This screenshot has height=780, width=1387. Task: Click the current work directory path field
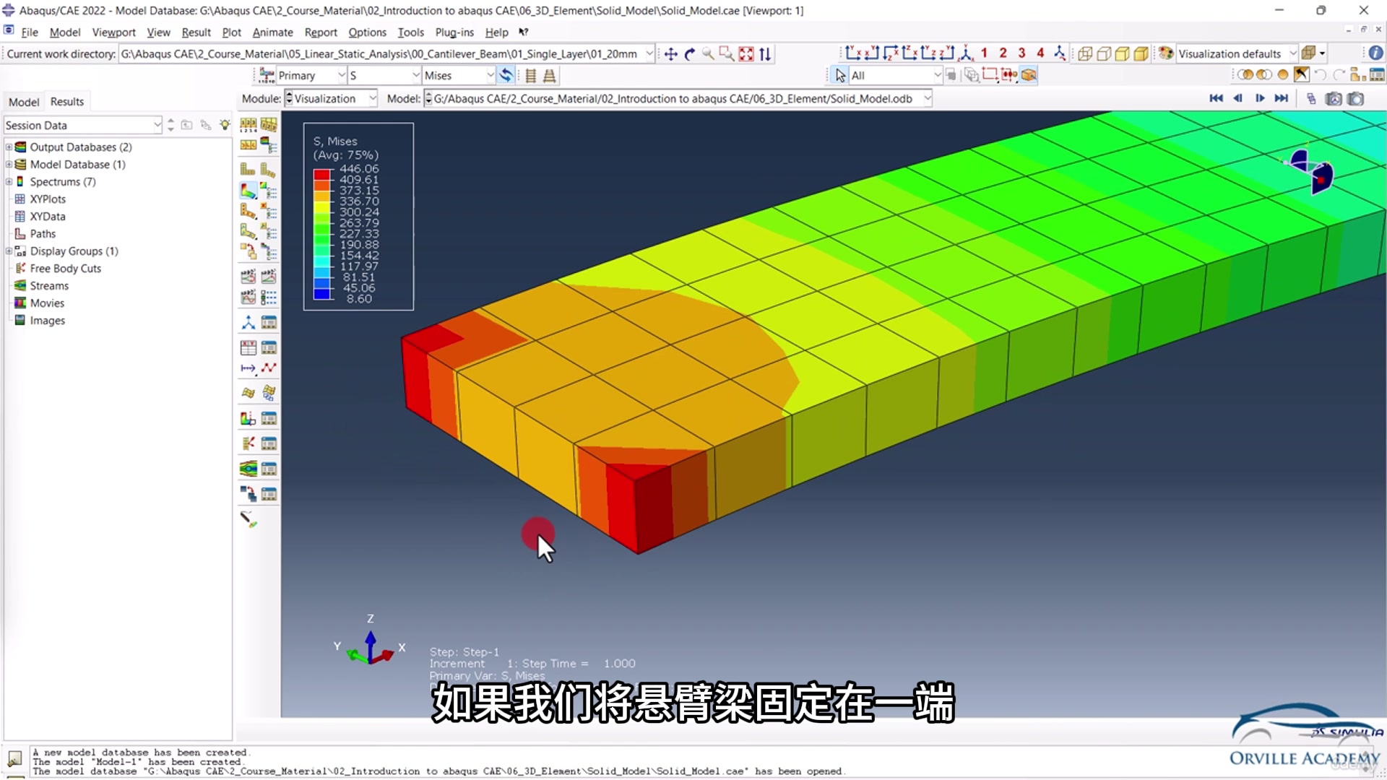(383, 53)
